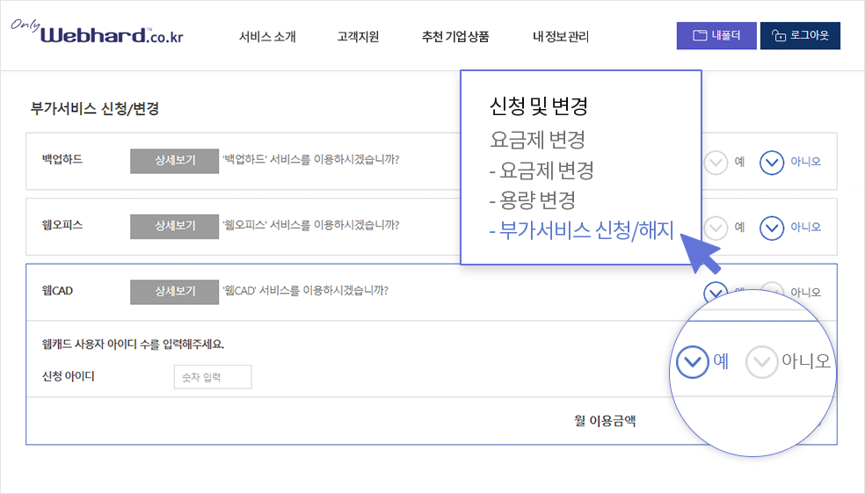Click the Webhard.co.kr logo

coord(97,32)
